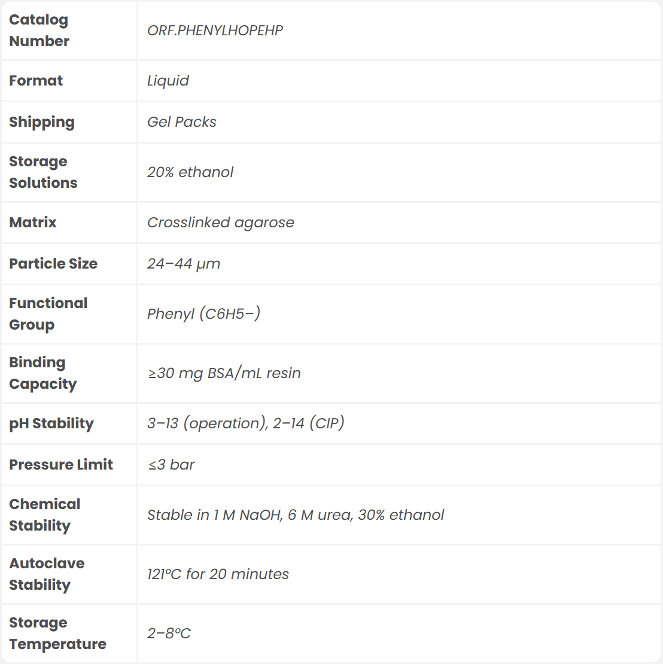Click the 3–13 (operation), 2–14 (CIP) value

coord(246,424)
